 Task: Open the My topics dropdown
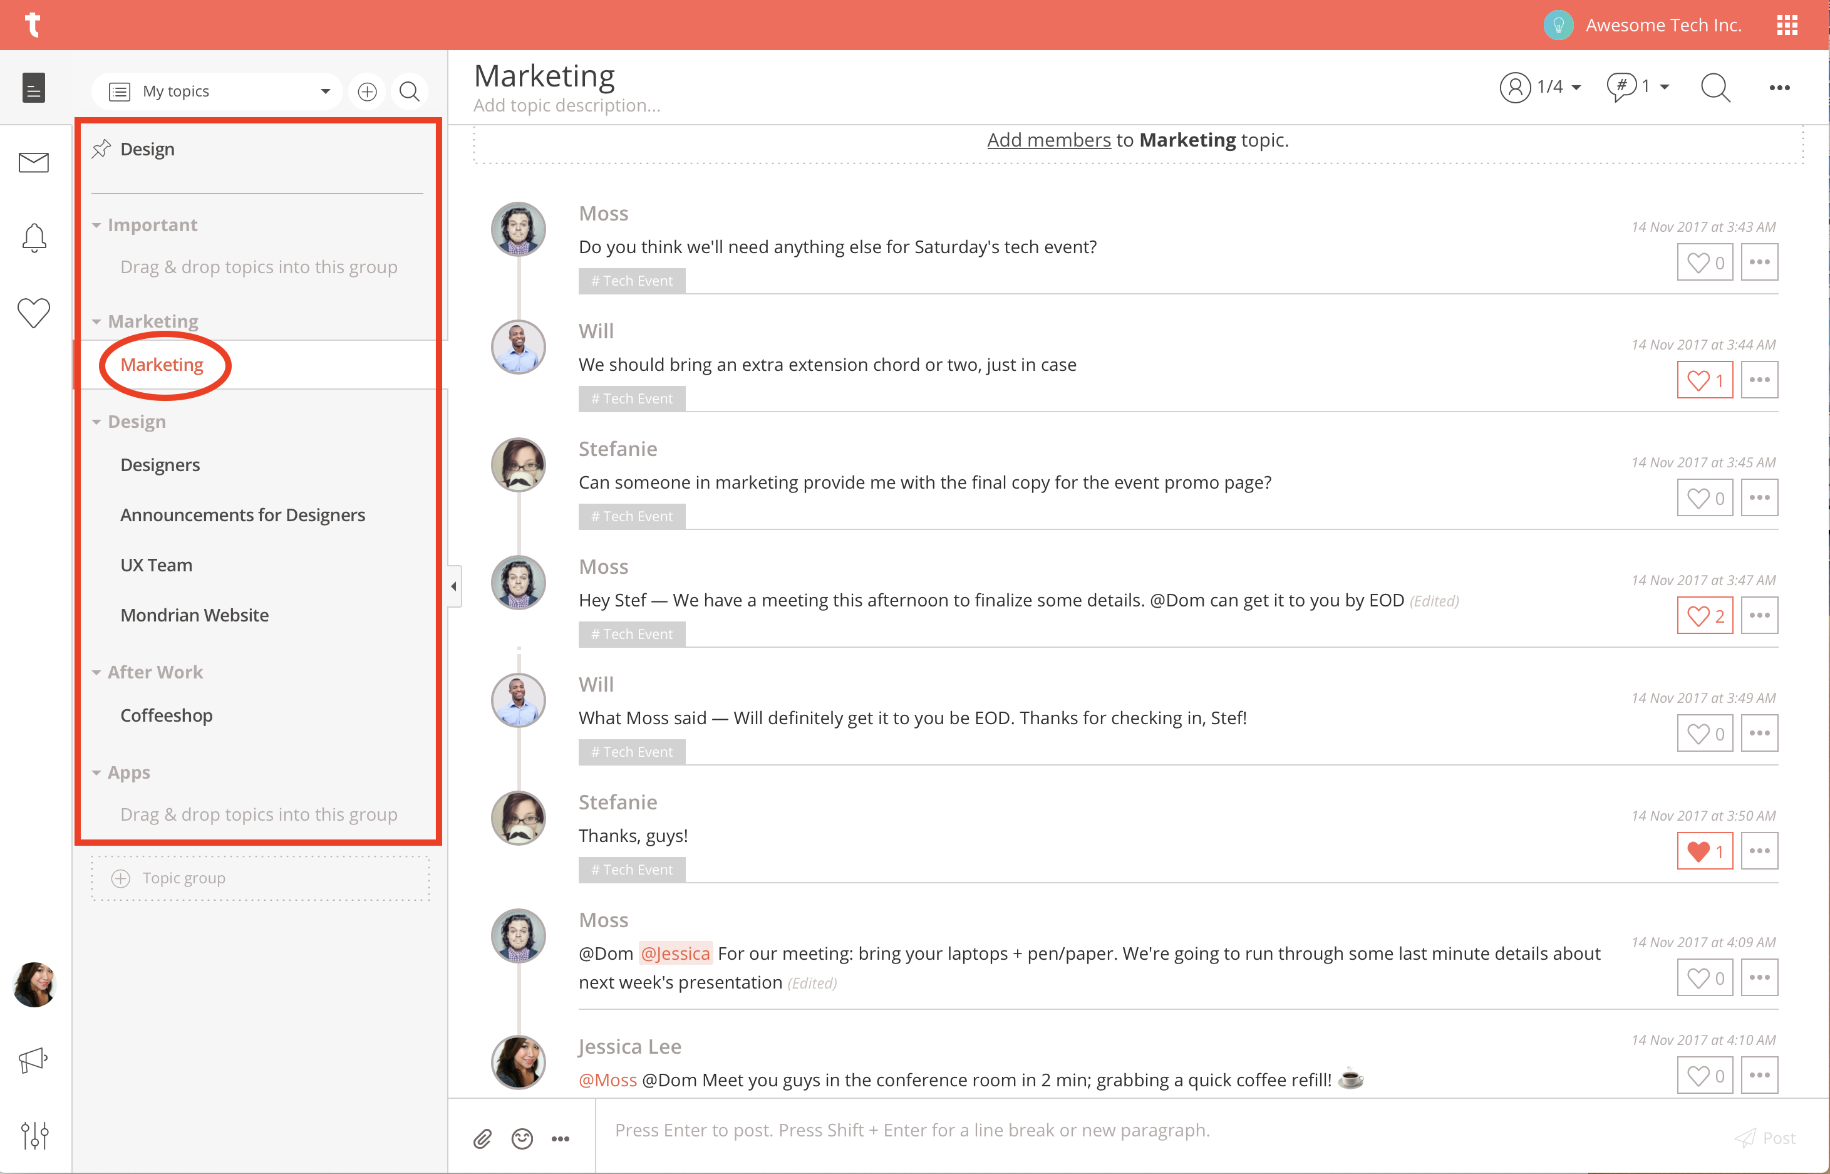[217, 91]
